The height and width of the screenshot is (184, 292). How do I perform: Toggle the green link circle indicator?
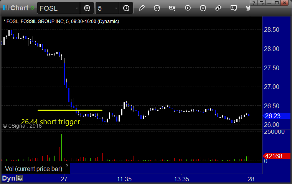[32, 8]
